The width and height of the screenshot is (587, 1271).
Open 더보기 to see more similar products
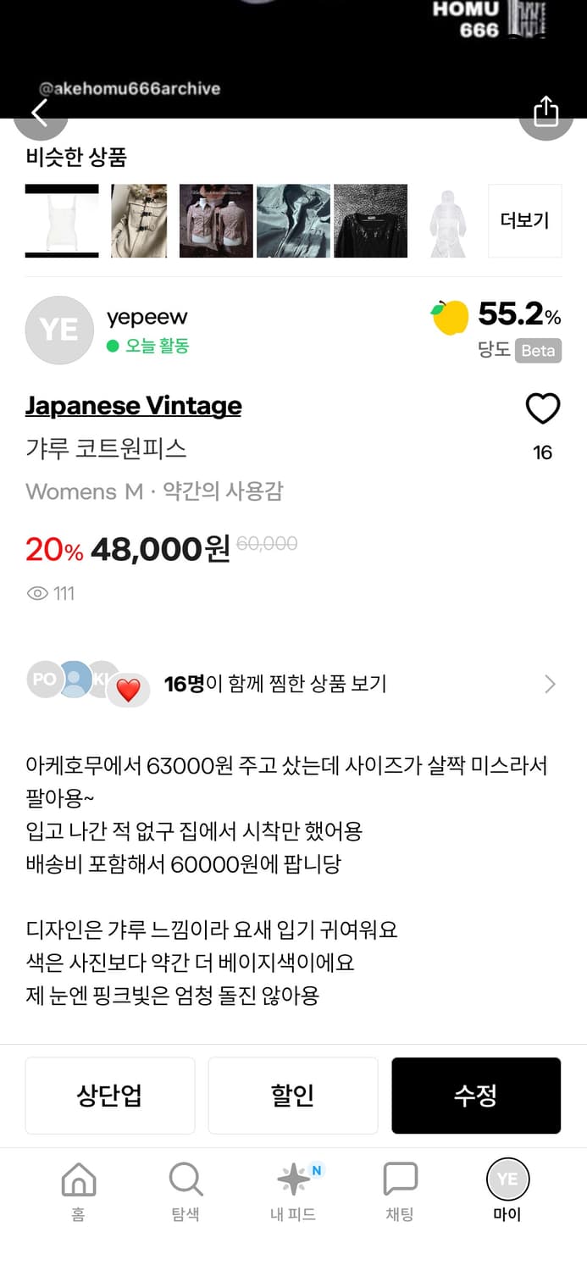click(x=524, y=220)
